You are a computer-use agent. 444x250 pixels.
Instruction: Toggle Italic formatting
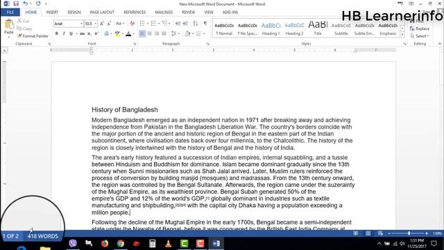[x=64, y=34]
